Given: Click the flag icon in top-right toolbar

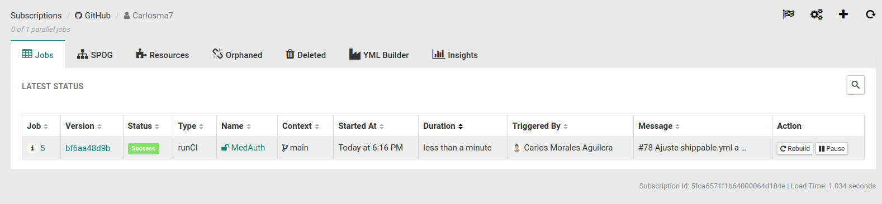Looking at the screenshot, I should (788, 14).
